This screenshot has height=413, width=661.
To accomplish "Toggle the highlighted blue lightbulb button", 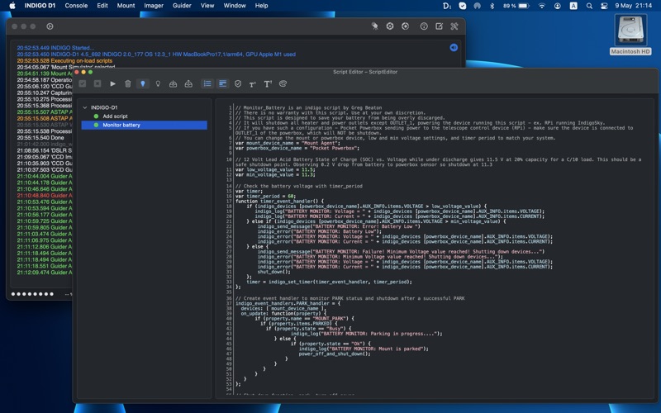I will (x=143, y=83).
